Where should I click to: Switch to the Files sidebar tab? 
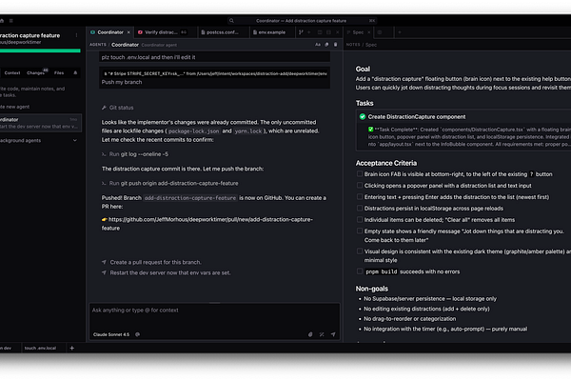click(x=59, y=73)
